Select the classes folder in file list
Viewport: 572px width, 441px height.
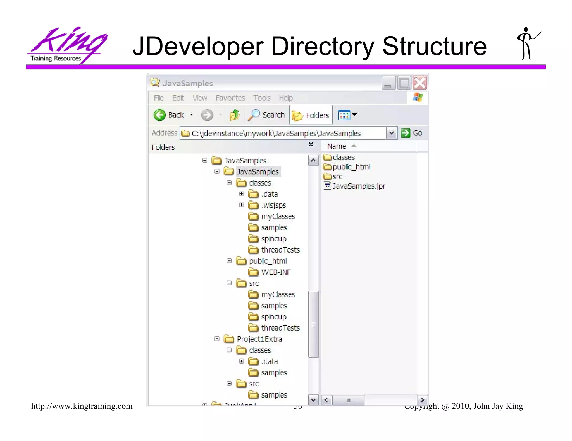point(339,157)
